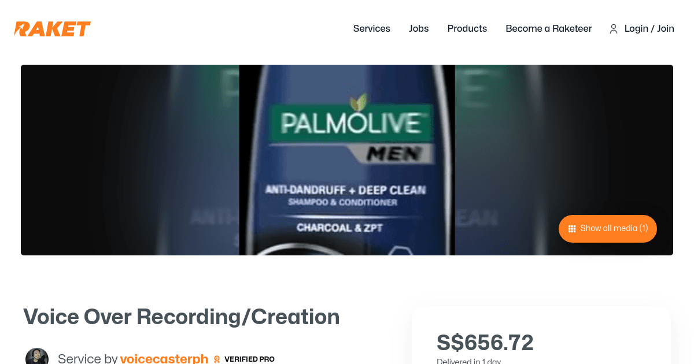694x364 pixels.
Task: Click the Voice Over Recording/Creation heading
Action: point(182,317)
